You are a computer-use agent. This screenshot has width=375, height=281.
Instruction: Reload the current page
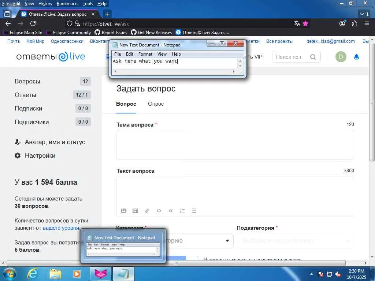[x=33, y=23]
